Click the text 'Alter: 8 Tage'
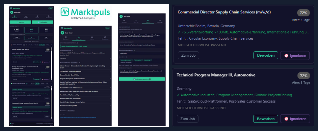The height and width of the screenshot is (131, 318). (301, 83)
